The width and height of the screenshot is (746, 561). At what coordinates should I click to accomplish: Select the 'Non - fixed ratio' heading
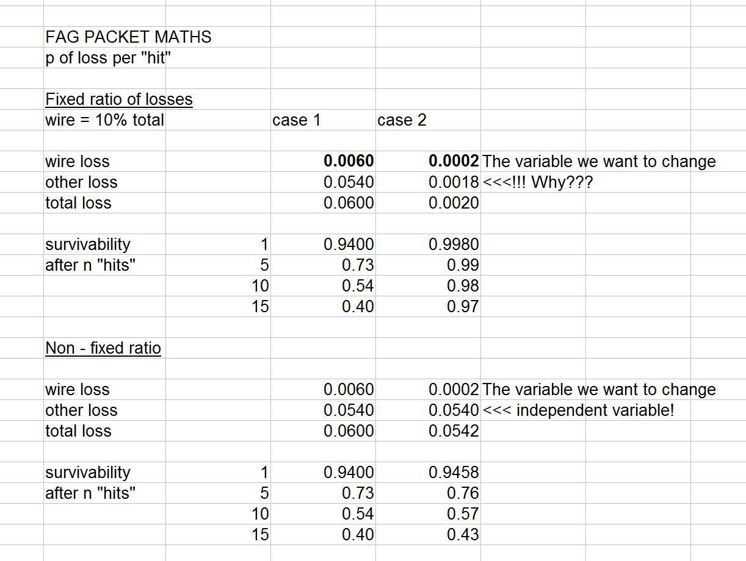(x=103, y=348)
